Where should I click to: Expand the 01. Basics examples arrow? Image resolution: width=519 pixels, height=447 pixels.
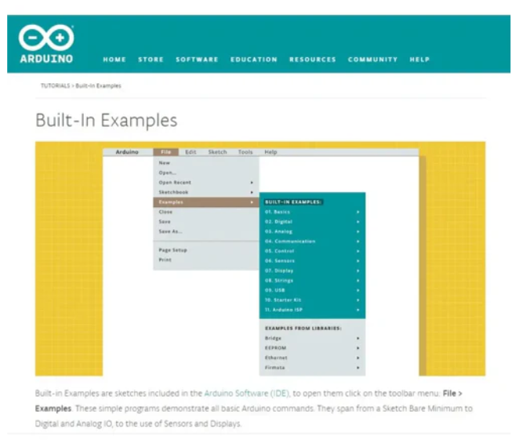[358, 212]
